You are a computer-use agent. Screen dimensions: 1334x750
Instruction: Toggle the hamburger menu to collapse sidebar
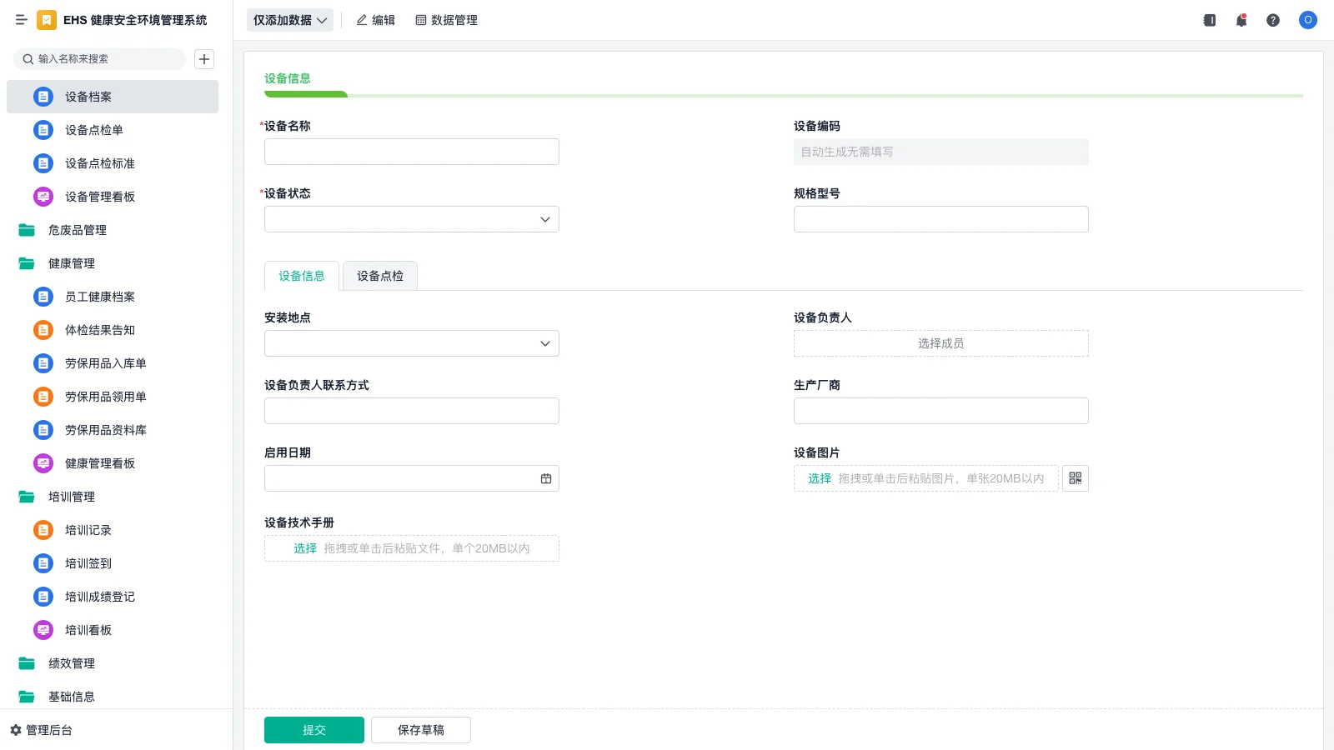click(x=22, y=20)
